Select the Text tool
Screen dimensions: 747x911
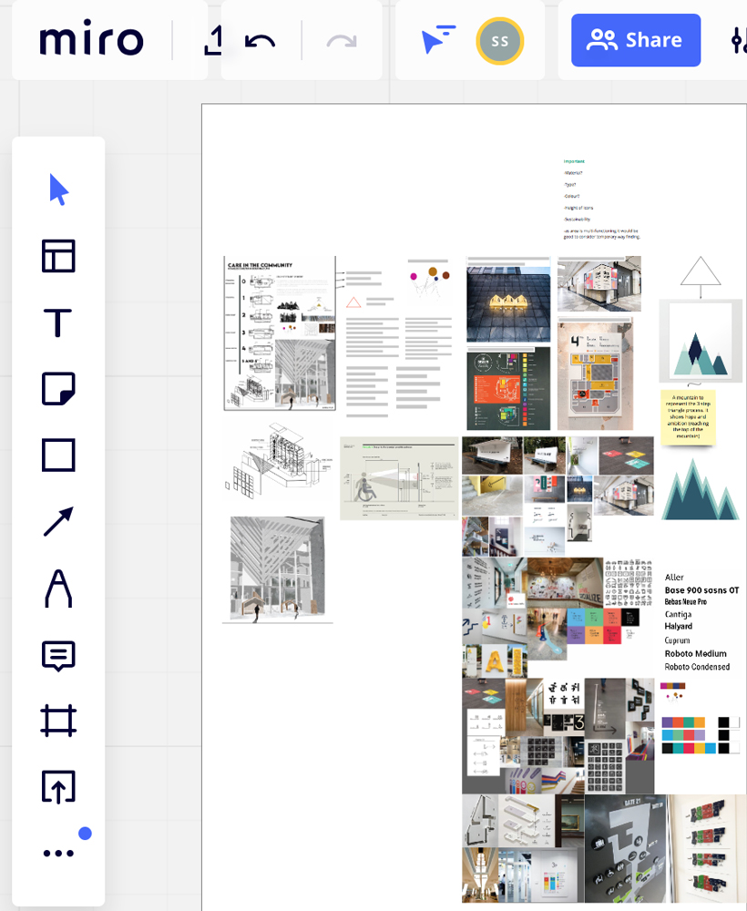pos(58,322)
